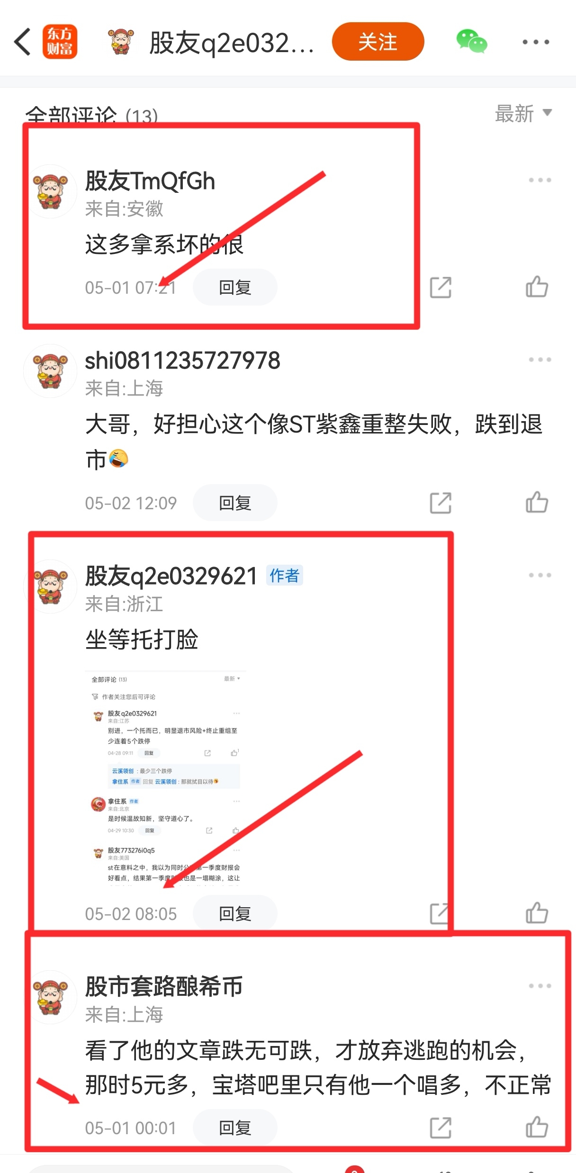Like the author's 坐等托打脸 comment
Image resolution: width=576 pixels, height=1173 pixels.
pyautogui.click(x=537, y=913)
